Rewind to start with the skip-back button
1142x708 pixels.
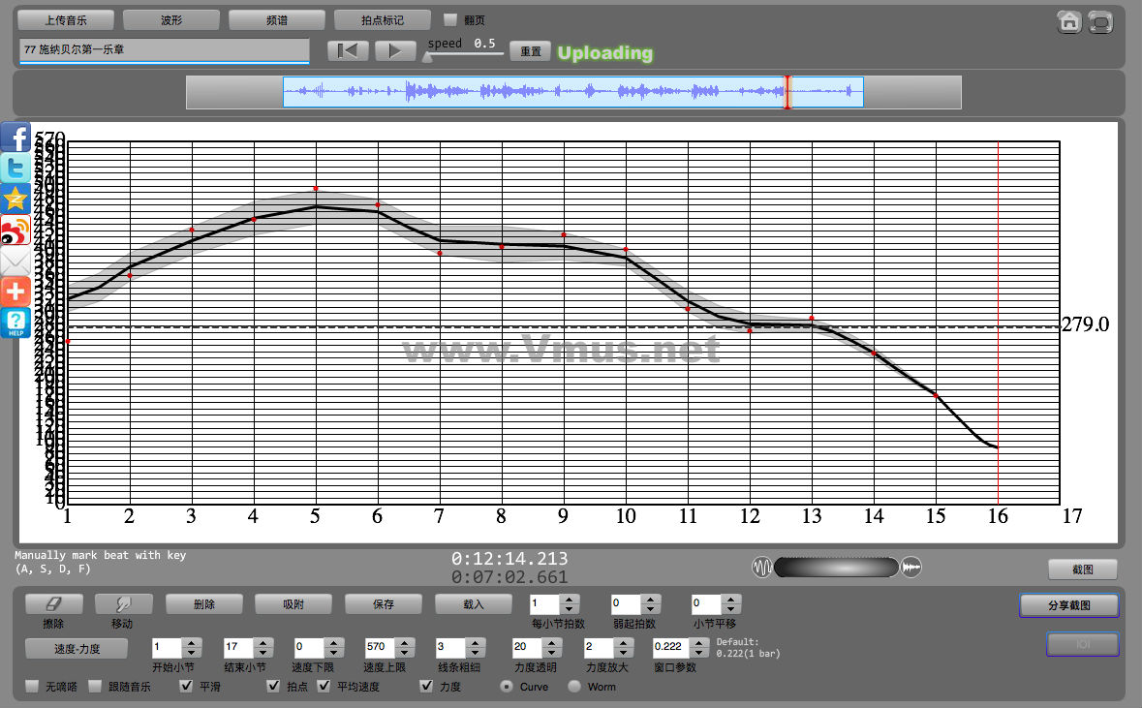[x=348, y=51]
